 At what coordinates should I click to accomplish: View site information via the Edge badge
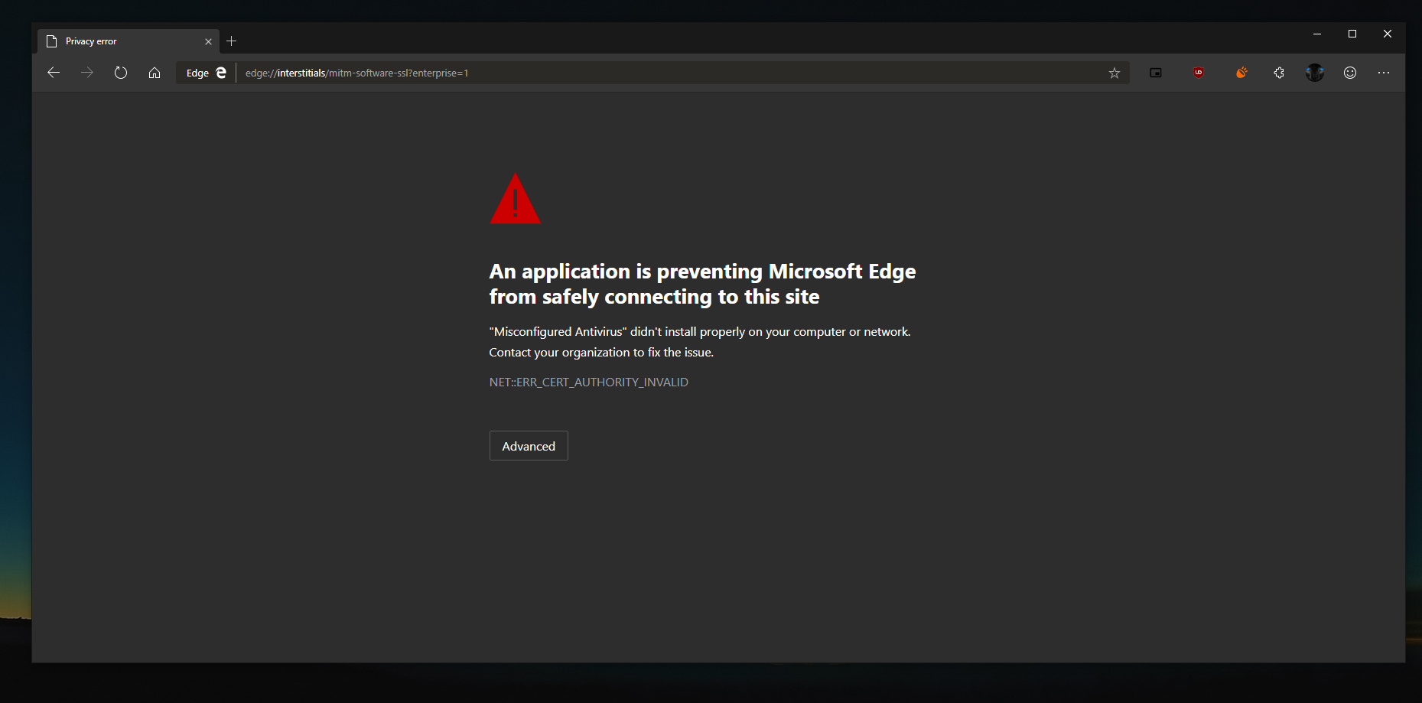[206, 73]
